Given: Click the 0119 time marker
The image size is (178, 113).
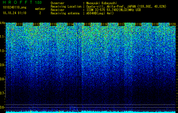Looking at the screenshot, I should tap(155, 24).
